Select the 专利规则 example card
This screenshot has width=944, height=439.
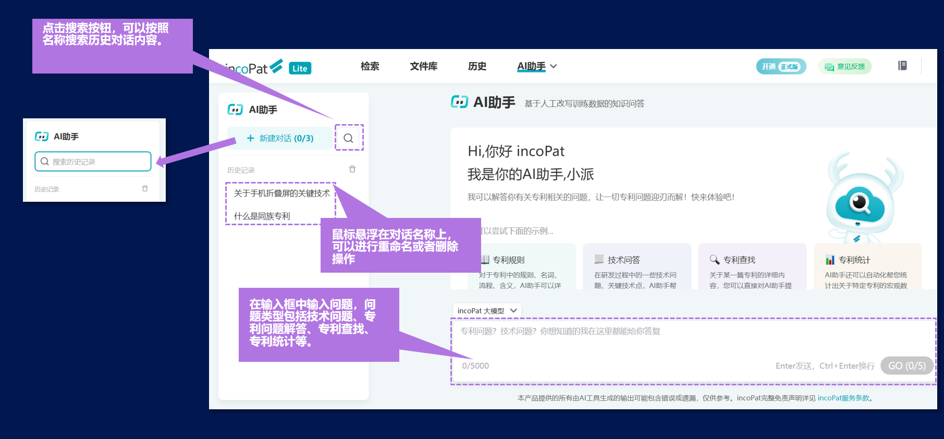pos(521,266)
